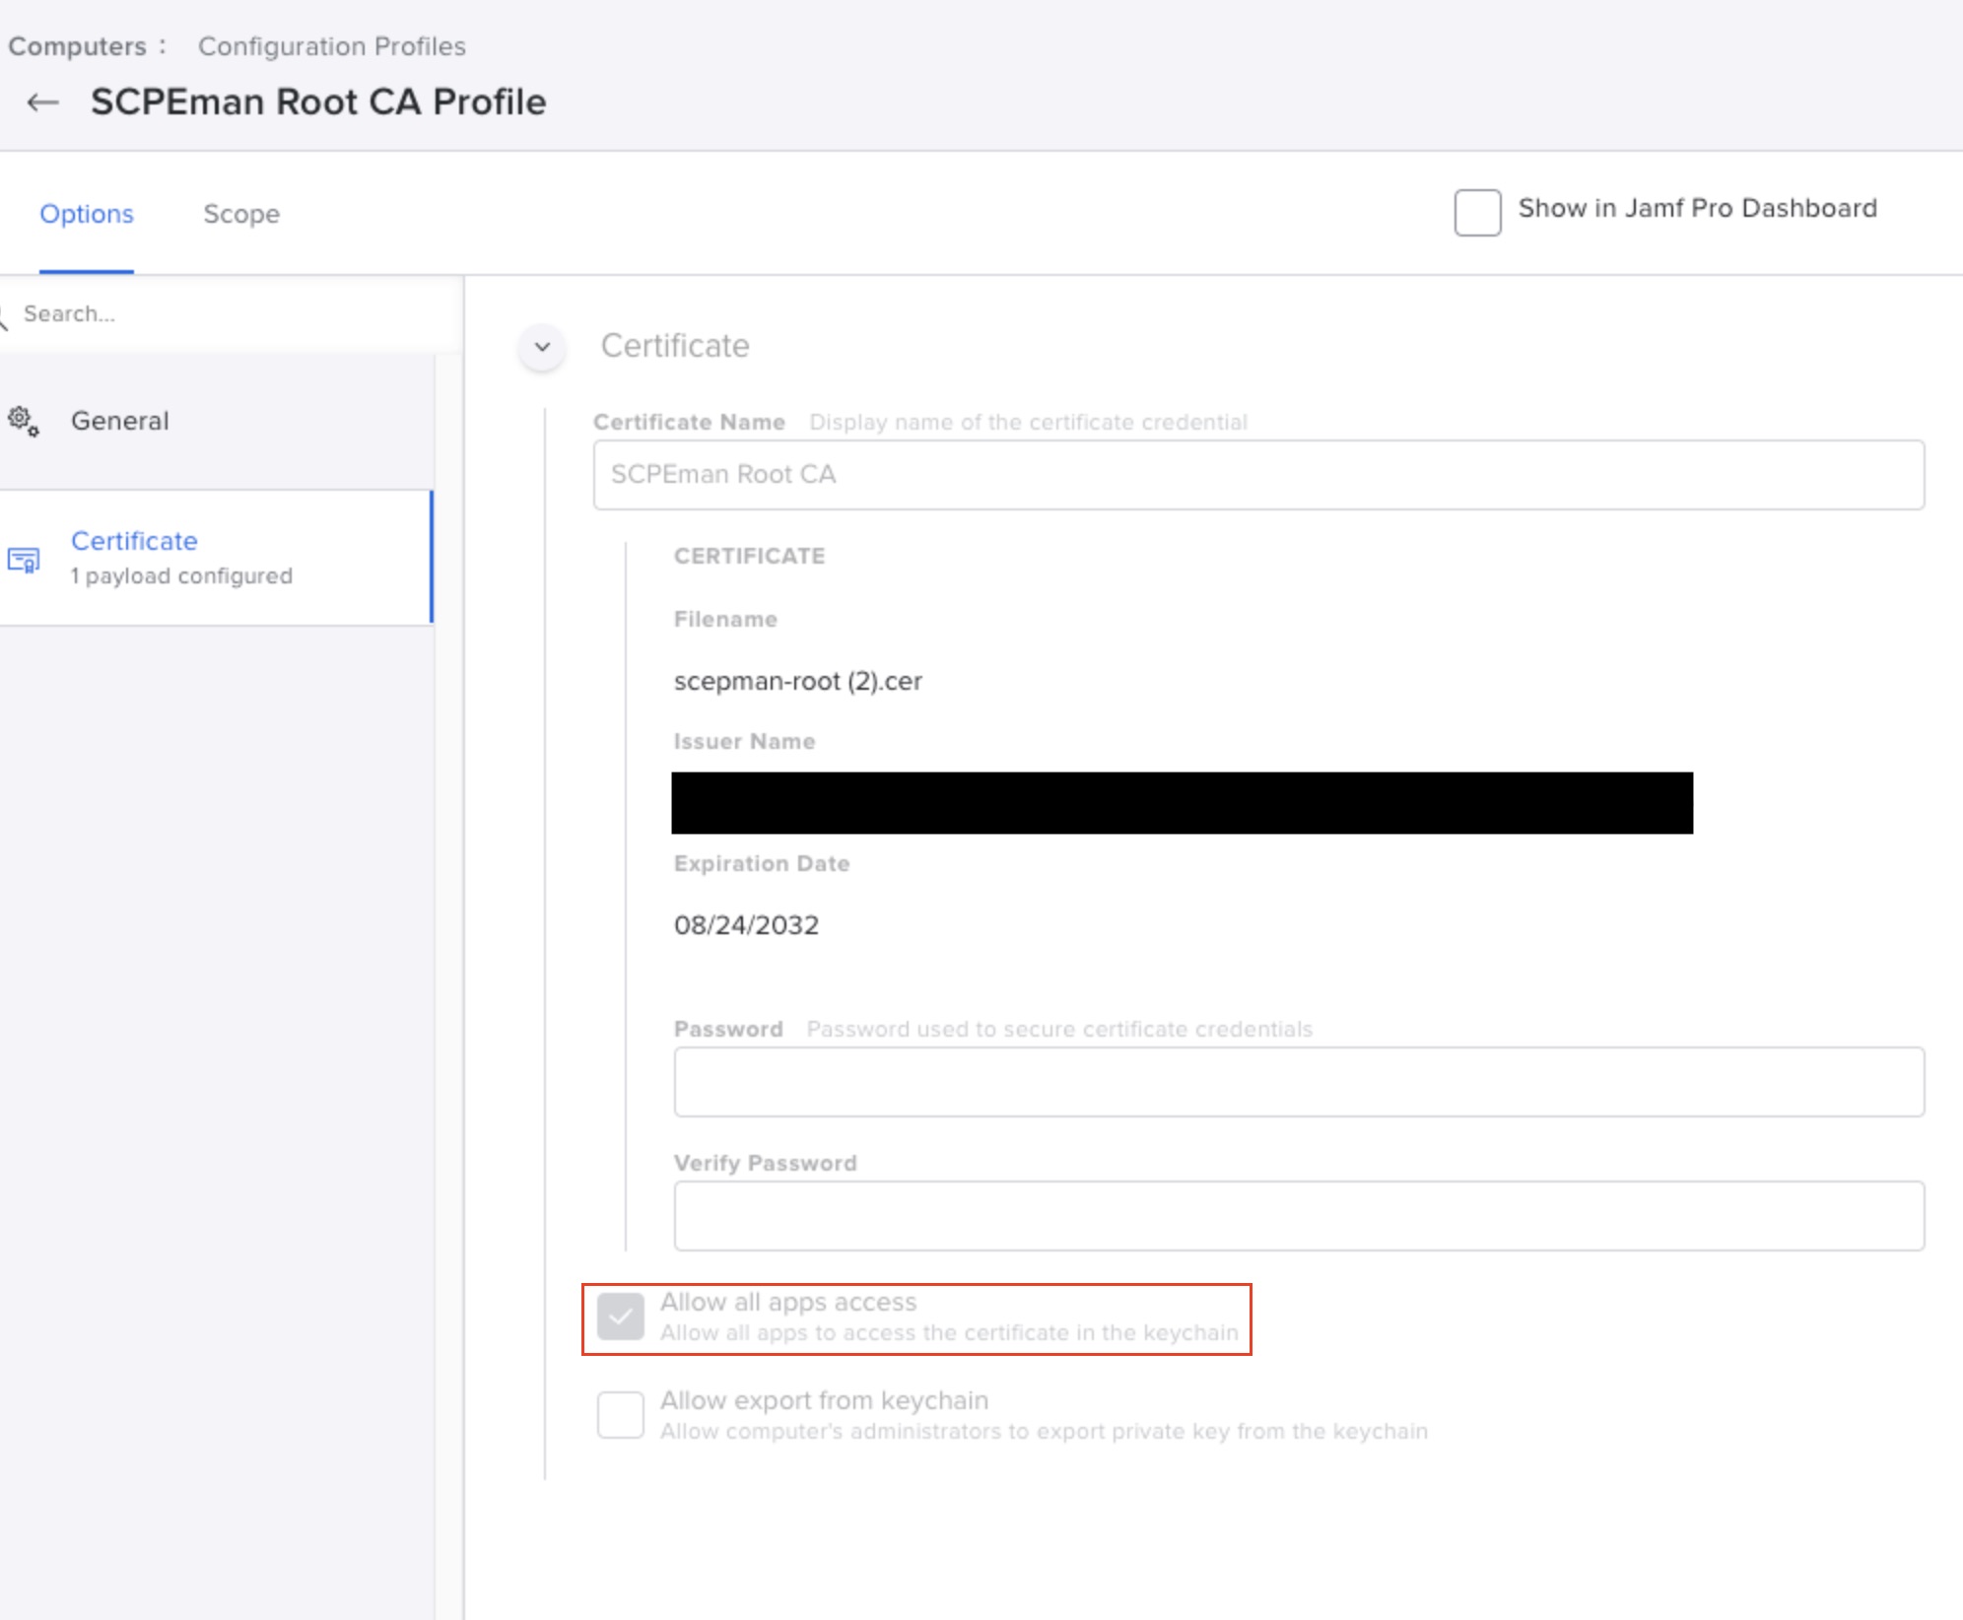Open Configuration Profiles breadcrumb link

click(x=331, y=46)
